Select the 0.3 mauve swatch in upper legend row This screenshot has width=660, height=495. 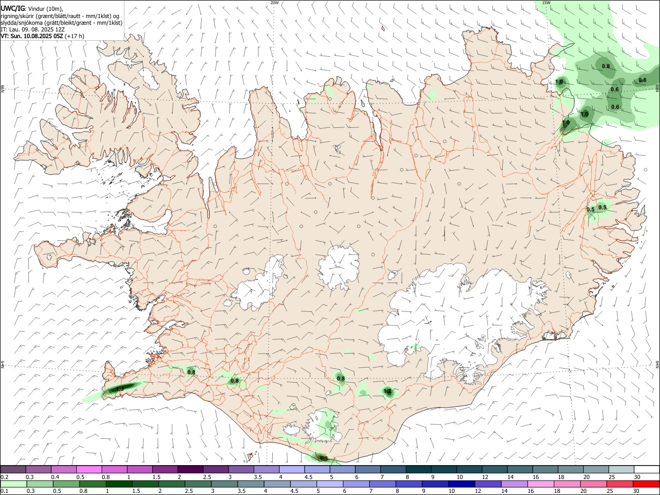point(39,469)
